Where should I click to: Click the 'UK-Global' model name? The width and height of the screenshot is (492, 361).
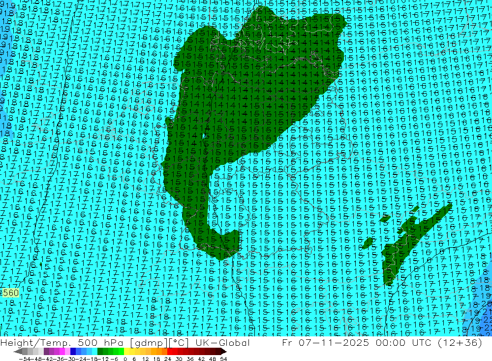click(223, 342)
